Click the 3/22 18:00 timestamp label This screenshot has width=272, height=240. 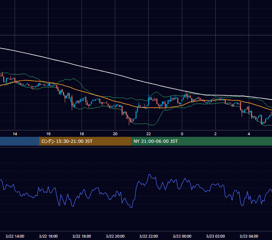pyautogui.click(x=82, y=236)
